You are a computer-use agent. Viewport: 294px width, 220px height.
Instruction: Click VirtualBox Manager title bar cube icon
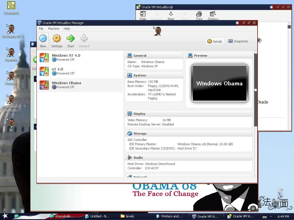tap(39, 23)
